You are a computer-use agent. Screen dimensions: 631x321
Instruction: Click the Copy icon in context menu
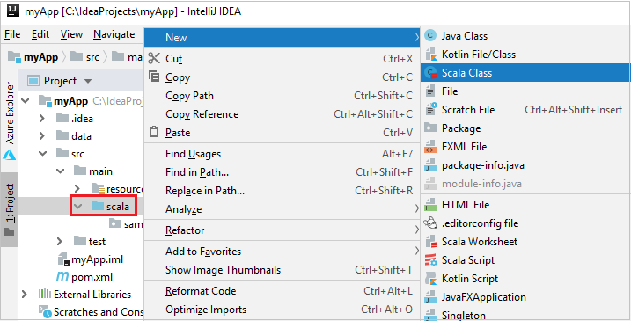click(x=154, y=77)
